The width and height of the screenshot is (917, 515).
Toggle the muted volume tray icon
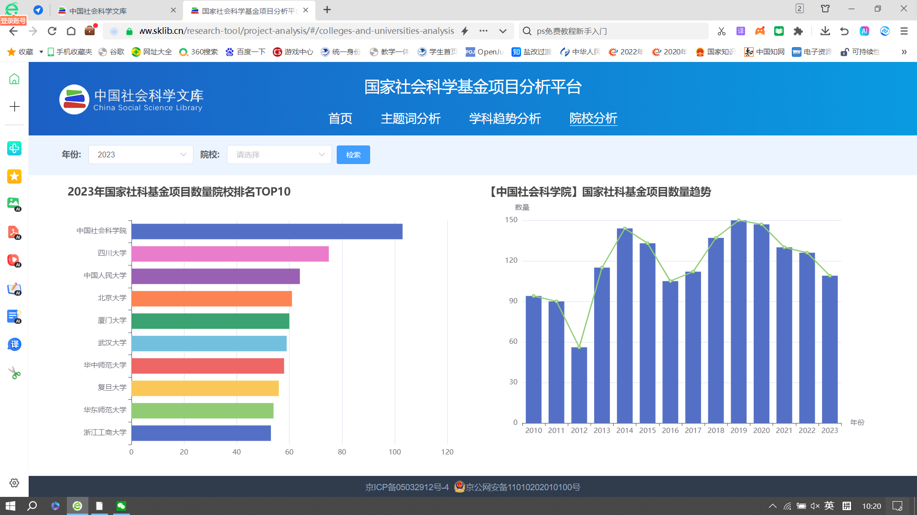[815, 506]
